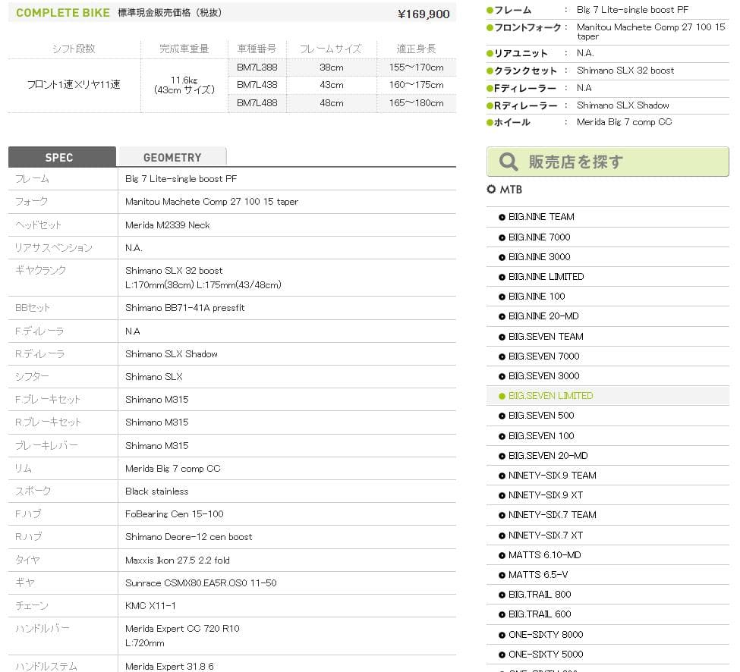Click bullet icon next to ONE-SIXTY 8000
This screenshot has width=740, height=672.
click(502, 635)
